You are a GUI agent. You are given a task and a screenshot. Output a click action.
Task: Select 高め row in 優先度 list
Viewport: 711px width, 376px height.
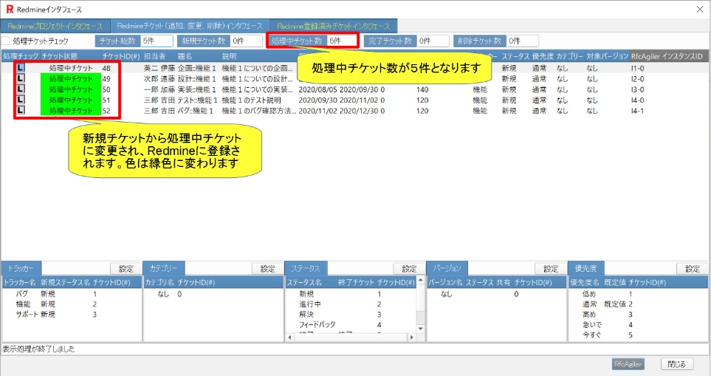(638, 314)
